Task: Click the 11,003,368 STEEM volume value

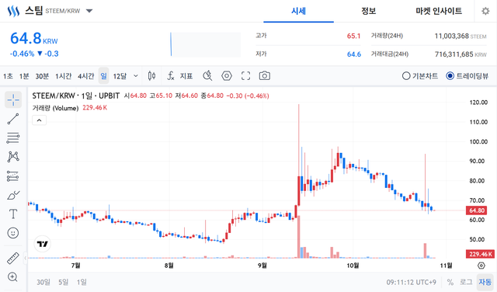Action: (x=461, y=36)
